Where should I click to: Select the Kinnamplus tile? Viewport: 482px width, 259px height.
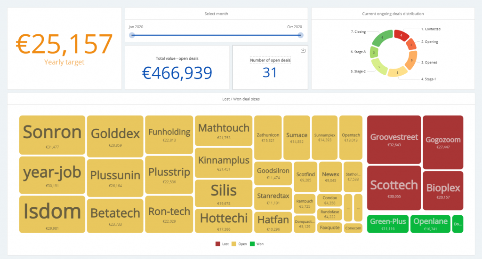pyautogui.click(x=224, y=163)
